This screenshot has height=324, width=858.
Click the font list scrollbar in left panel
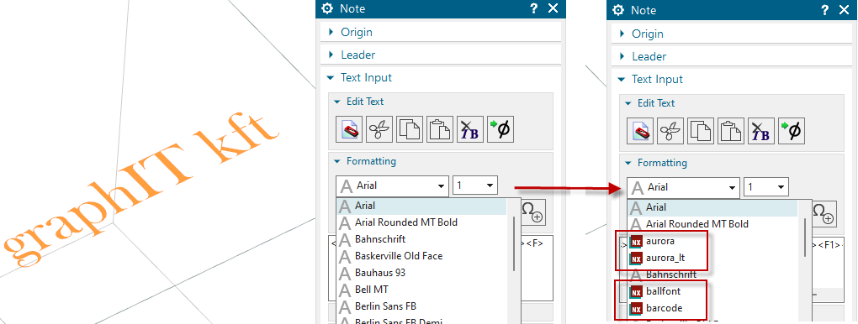514,243
